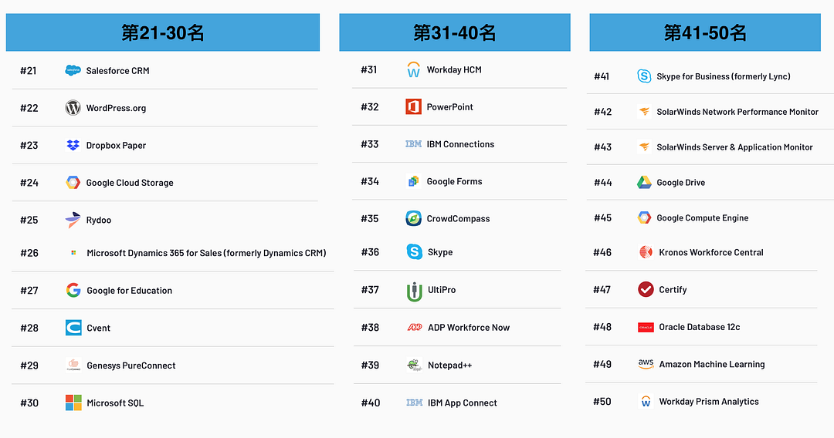Click the Skype logo at rank 36
Viewport: 834px width, 438px height.
415,251
